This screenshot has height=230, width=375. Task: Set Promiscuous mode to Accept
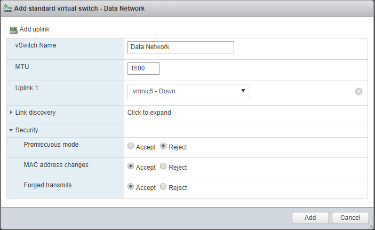pos(131,146)
